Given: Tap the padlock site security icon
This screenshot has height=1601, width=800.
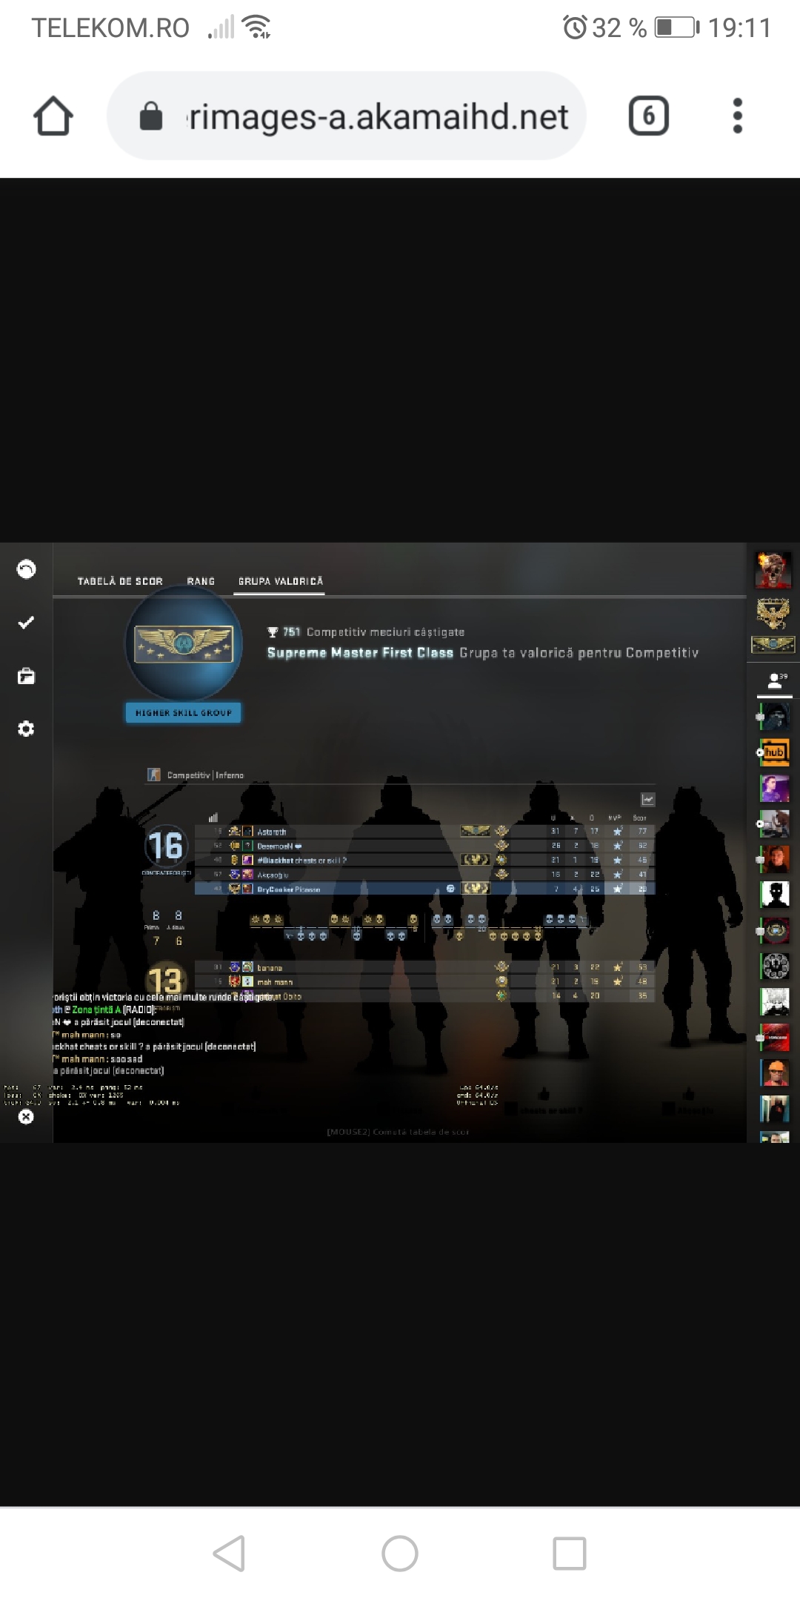Looking at the screenshot, I should tap(151, 116).
